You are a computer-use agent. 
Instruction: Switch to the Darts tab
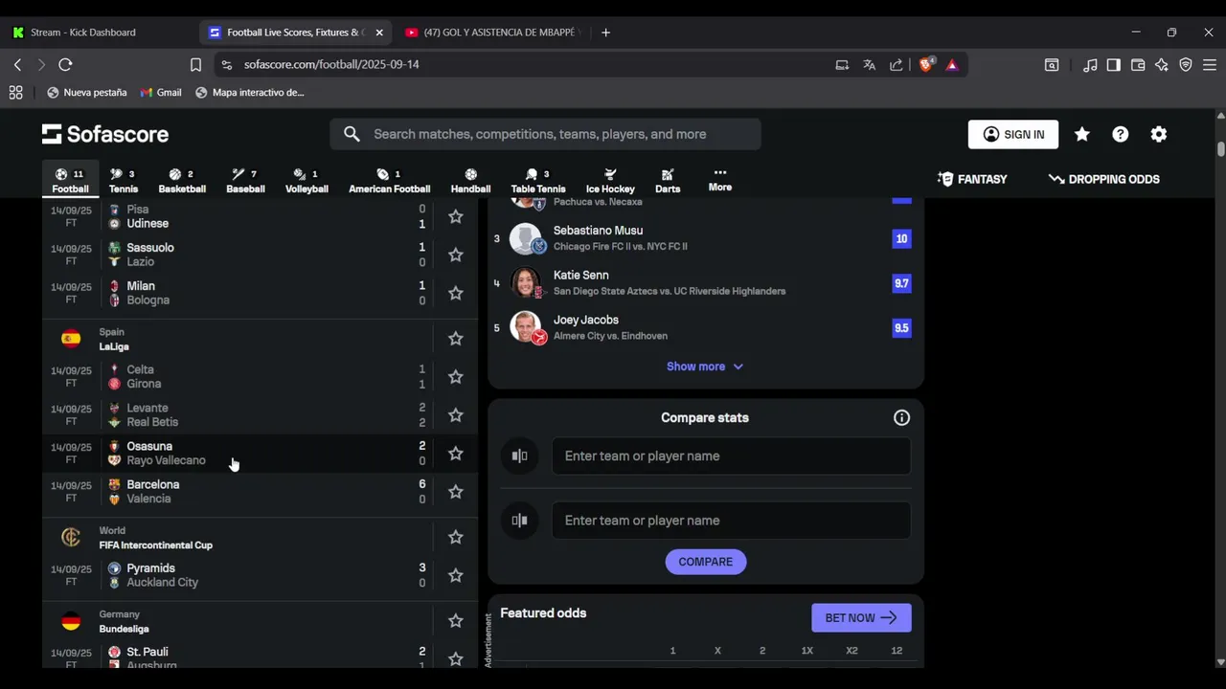point(668,181)
